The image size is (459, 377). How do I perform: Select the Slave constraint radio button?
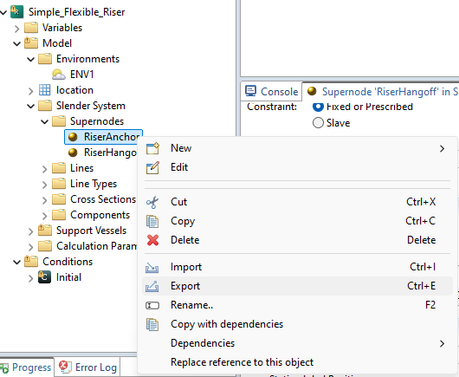318,123
